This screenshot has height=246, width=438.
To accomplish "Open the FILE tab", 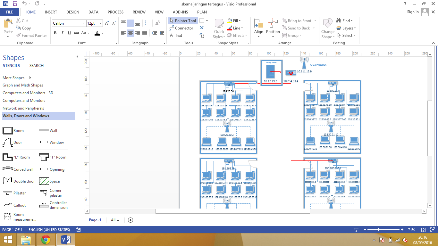I will point(10,12).
